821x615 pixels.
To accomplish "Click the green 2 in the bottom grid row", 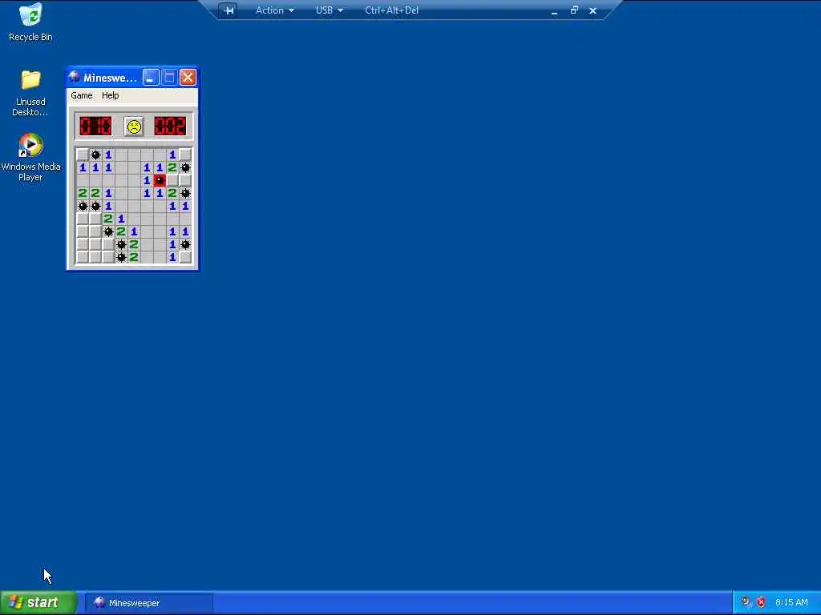I will coord(134,257).
